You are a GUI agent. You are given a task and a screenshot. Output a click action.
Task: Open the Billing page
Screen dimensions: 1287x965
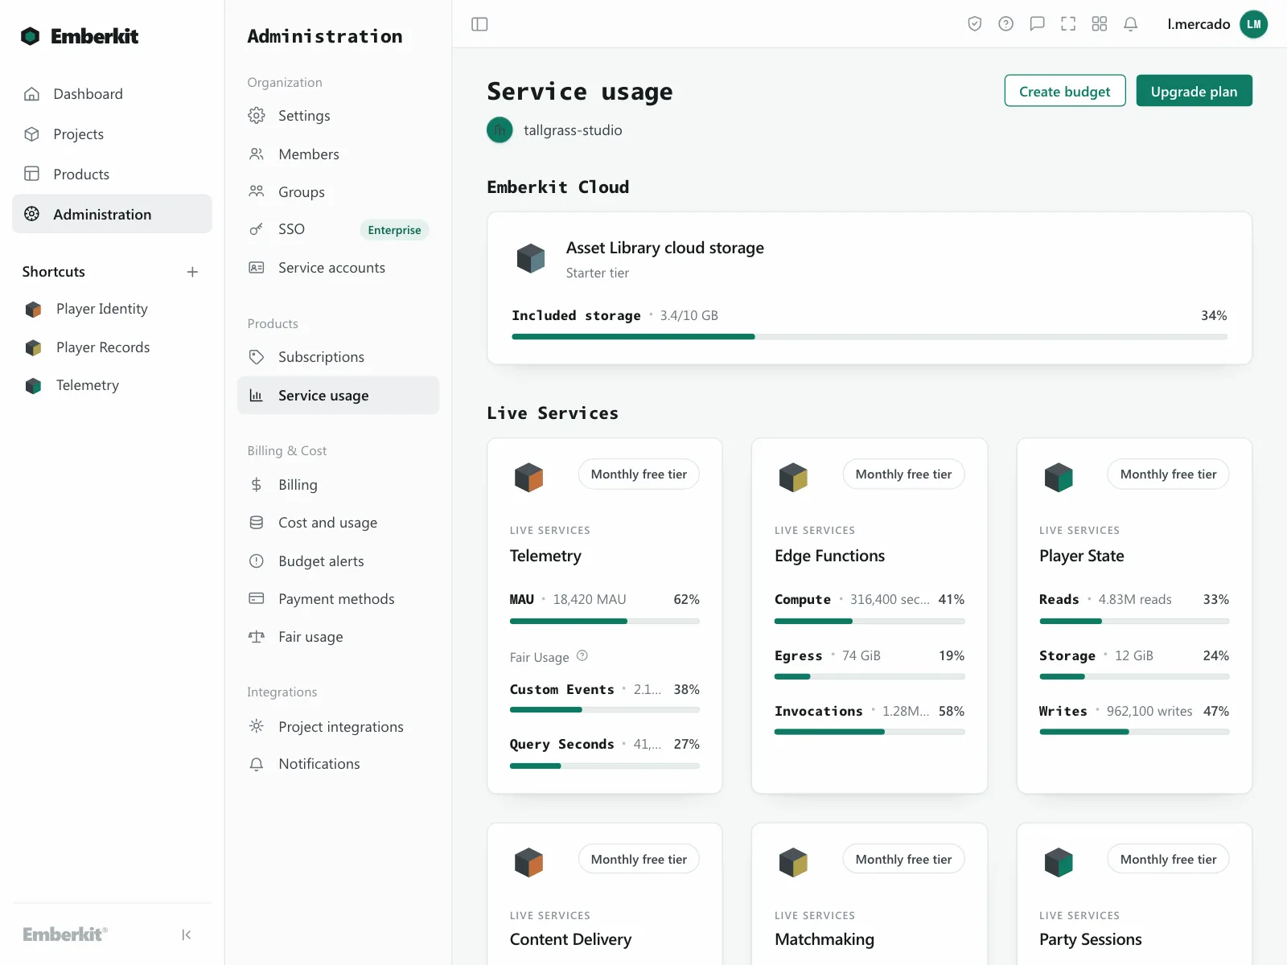tap(338, 485)
